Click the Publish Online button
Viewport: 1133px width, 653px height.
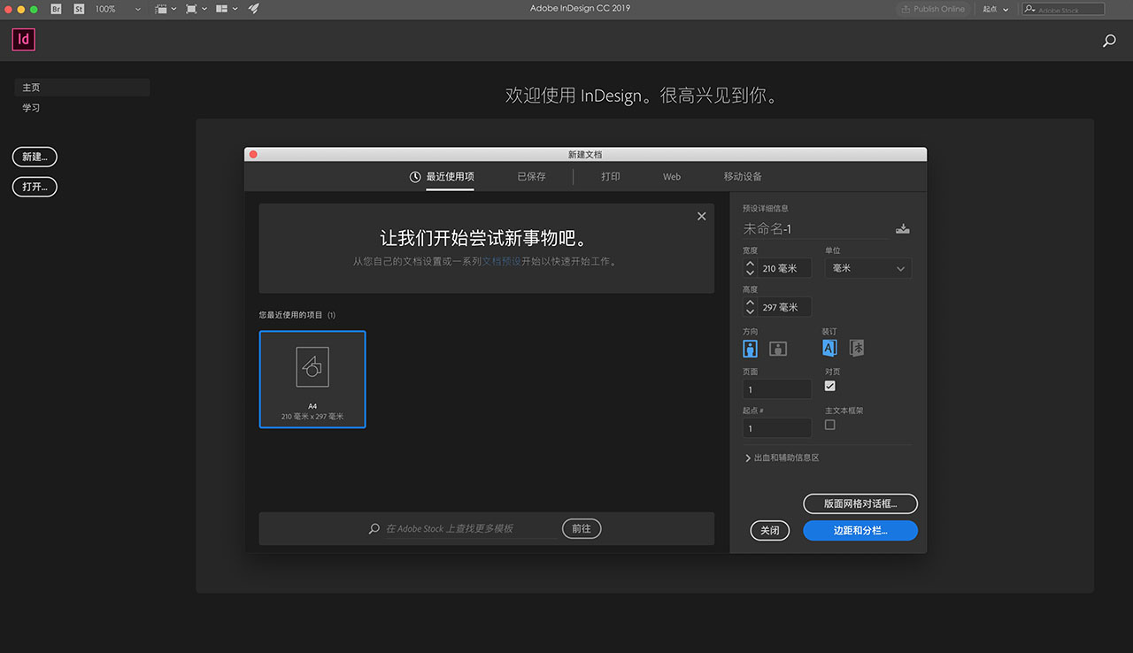(x=932, y=9)
